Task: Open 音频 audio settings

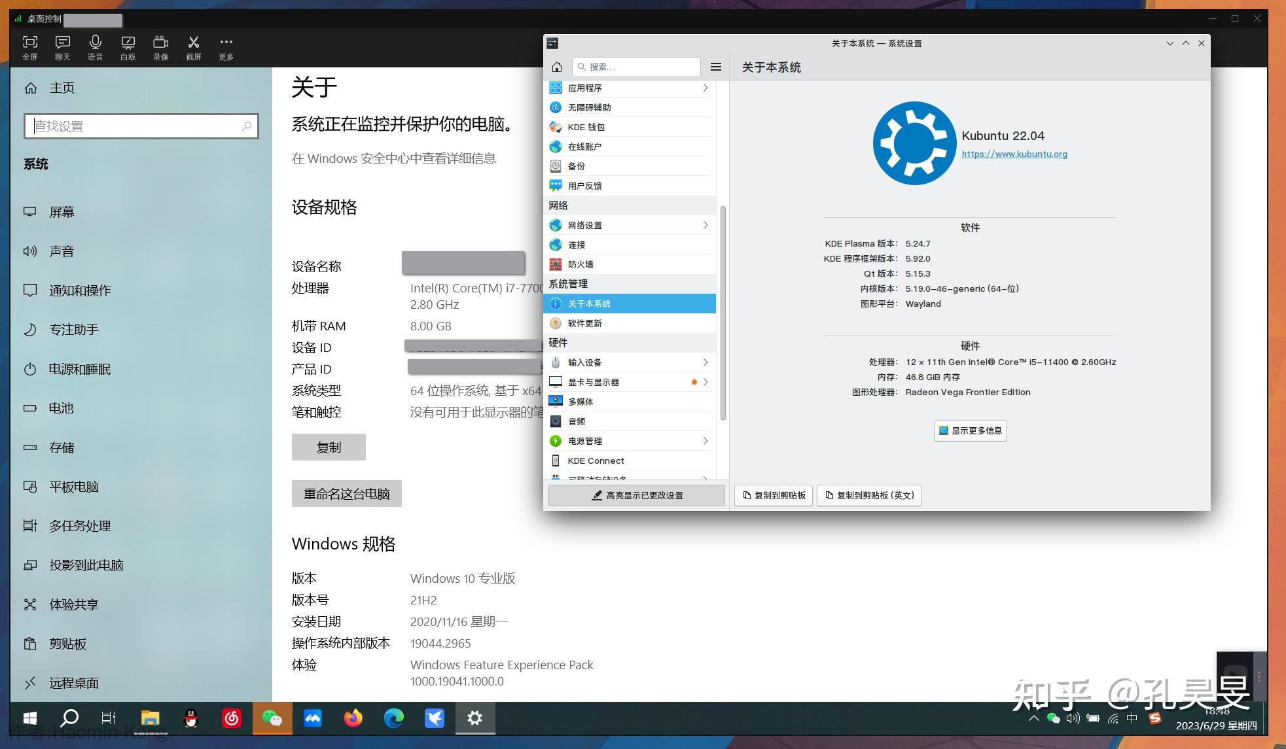Action: (630, 421)
